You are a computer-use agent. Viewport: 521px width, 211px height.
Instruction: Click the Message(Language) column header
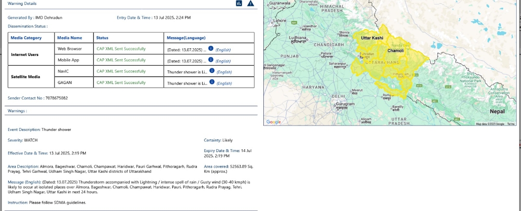pos(186,38)
